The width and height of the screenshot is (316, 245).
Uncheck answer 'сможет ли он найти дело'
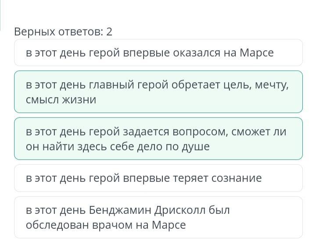pos(158,138)
